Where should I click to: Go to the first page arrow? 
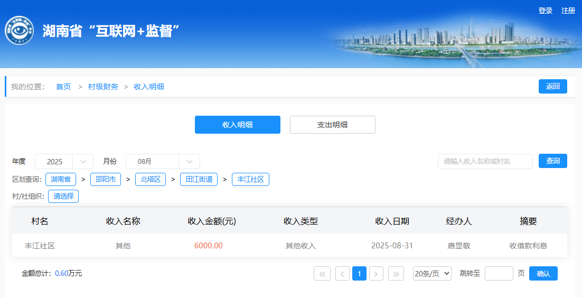pyautogui.click(x=322, y=273)
